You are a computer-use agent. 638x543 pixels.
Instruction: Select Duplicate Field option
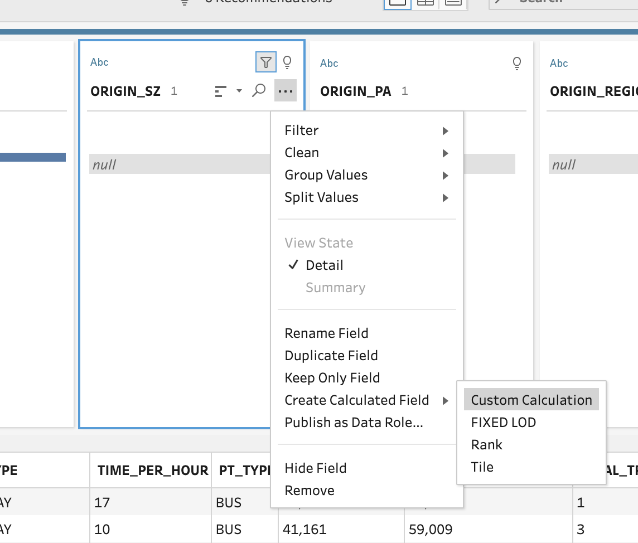[x=331, y=356]
